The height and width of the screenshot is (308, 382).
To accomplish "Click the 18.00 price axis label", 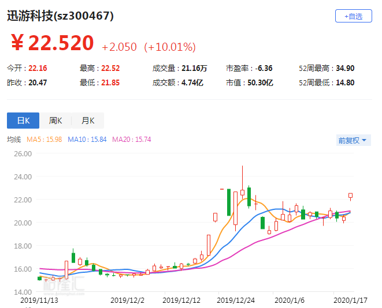I will tap(23, 246).
